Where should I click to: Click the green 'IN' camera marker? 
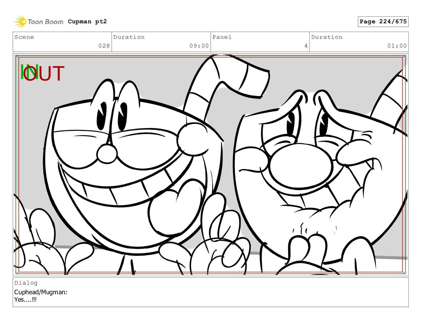29,72
